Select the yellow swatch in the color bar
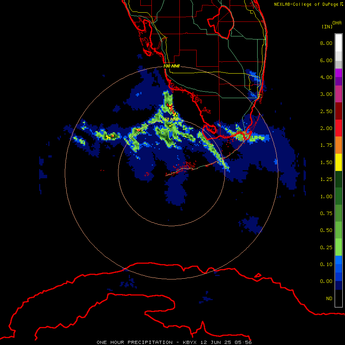Image resolution: width=345 pixels, height=345 pixels. tap(338, 163)
